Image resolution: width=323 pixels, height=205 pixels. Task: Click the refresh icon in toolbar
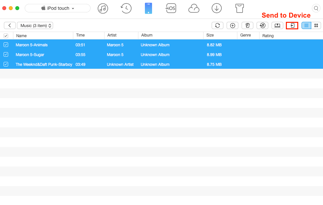218,25
